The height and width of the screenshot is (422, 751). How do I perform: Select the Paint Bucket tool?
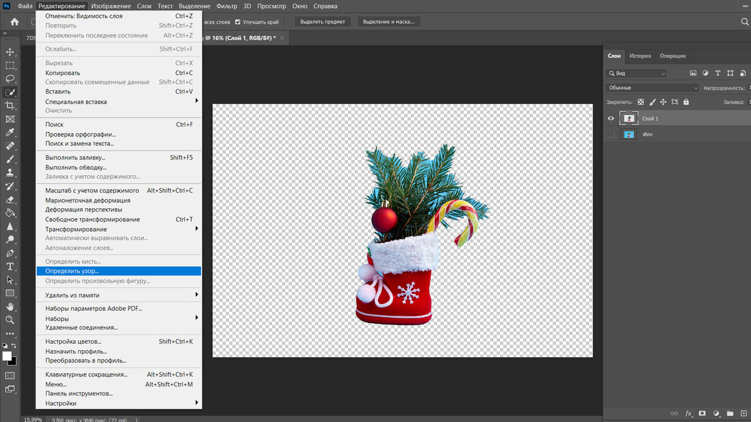[x=10, y=213]
